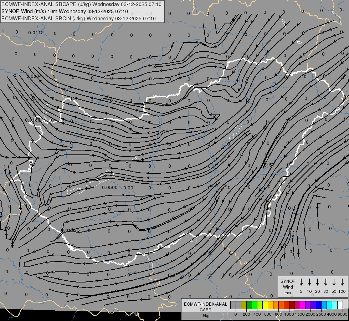Screen dimensions: 349x321
Task: Select the red-orange CAPE swatch after 800
Action: click(x=281, y=305)
